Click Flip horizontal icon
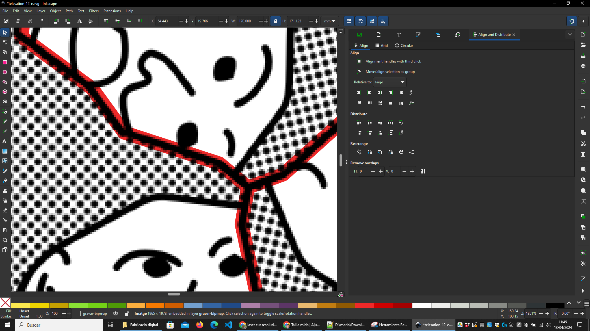 coord(79,21)
